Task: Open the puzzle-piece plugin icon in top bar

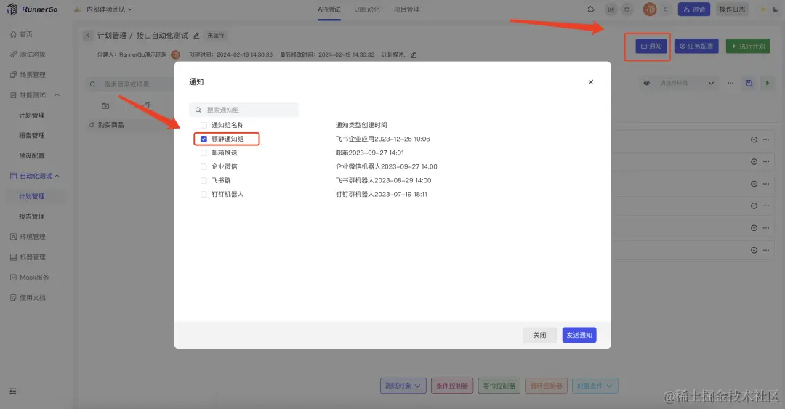Action: click(x=591, y=9)
